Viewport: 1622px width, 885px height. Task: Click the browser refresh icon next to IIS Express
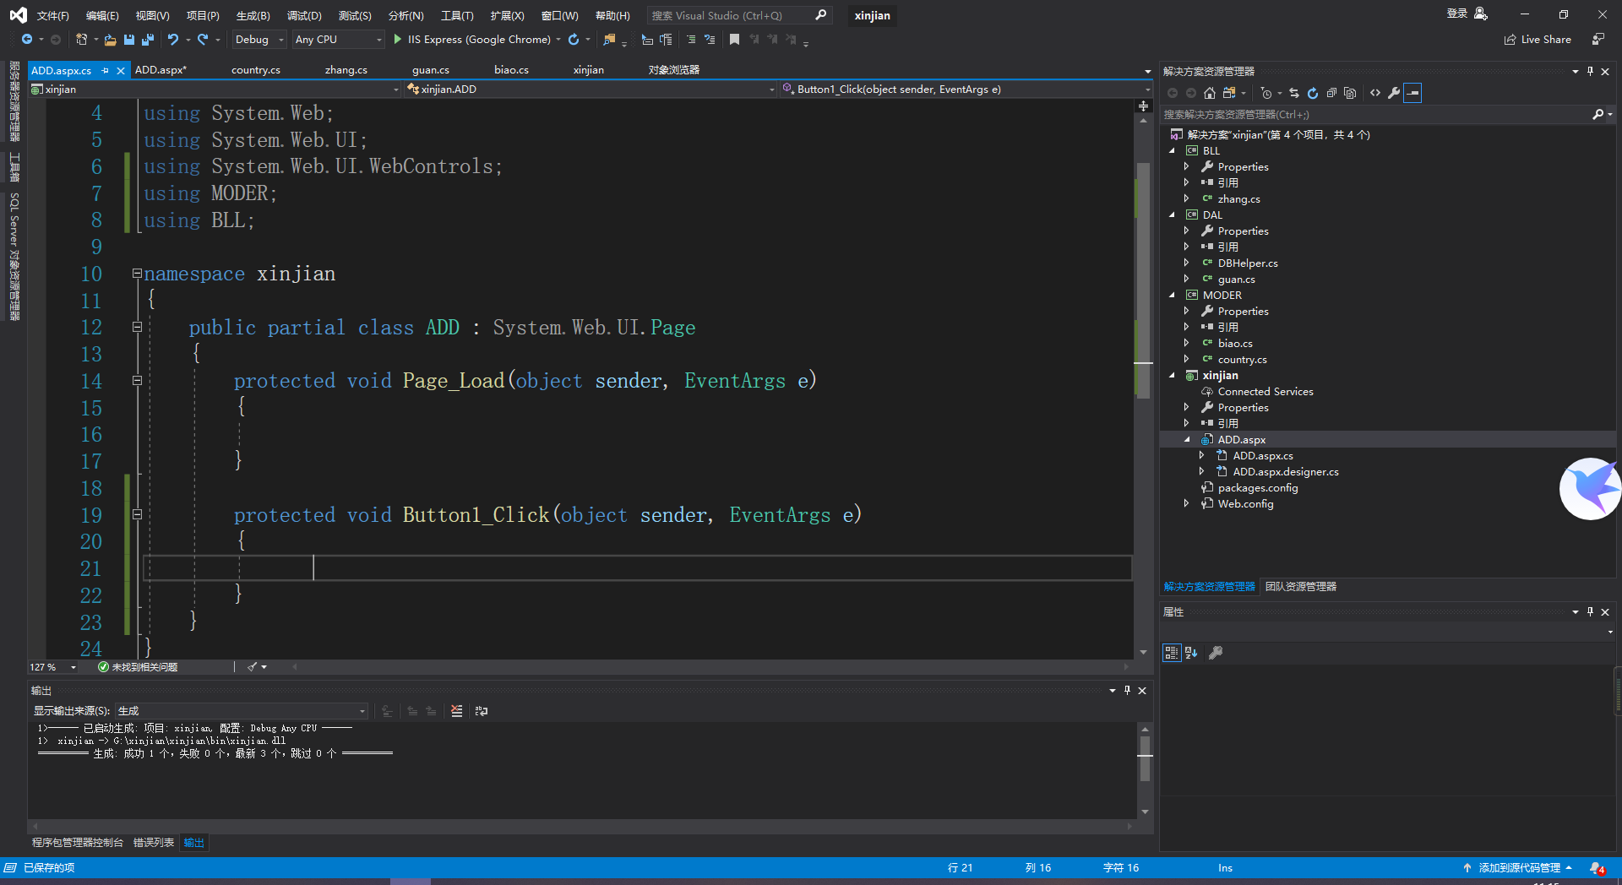574,40
